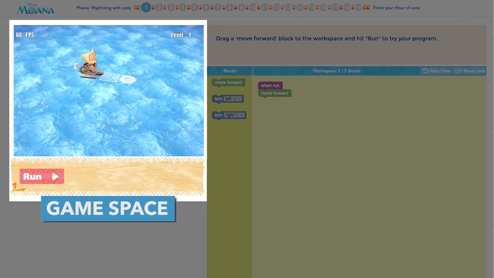Screen dimensions: 494x278
Task: Select 'move forward' block in the workspace
Action: (x=275, y=93)
